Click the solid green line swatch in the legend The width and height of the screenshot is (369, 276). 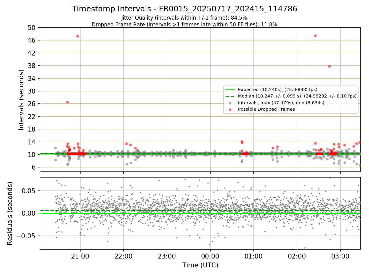coord(230,90)
